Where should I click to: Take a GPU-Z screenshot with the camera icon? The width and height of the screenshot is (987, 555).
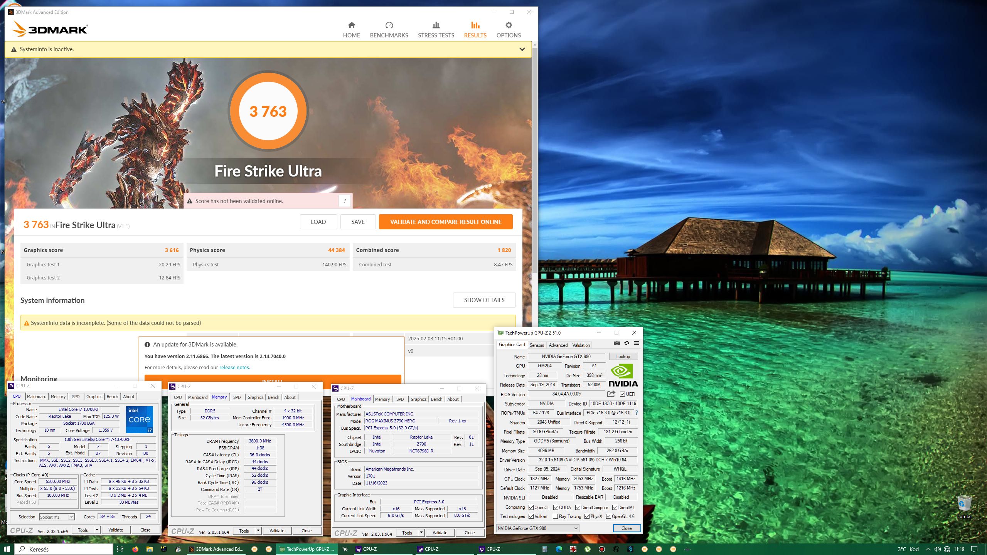coord(617,343)
